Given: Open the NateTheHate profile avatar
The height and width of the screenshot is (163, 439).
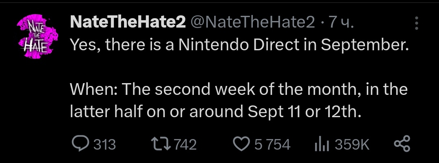Looking at the screenshot, I should click(37, 34).
